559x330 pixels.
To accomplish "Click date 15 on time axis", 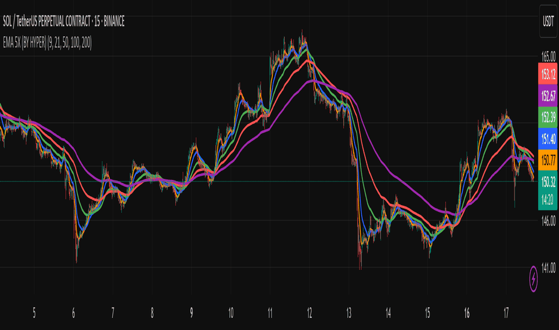I will [x=428, y=313].
